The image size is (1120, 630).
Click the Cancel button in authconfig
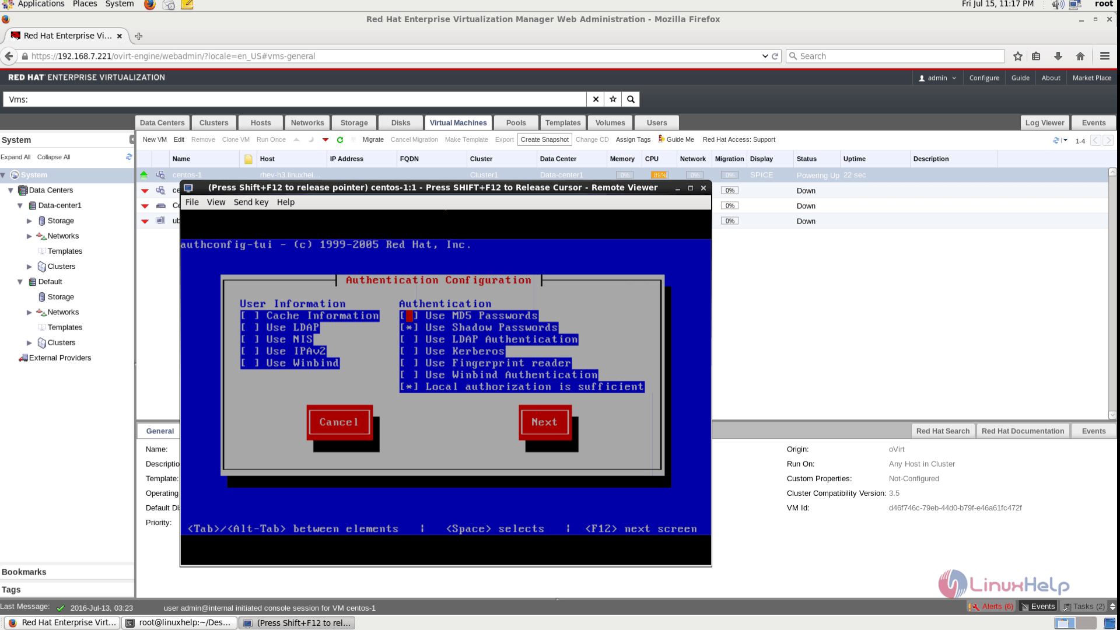(x=339, y=422)
